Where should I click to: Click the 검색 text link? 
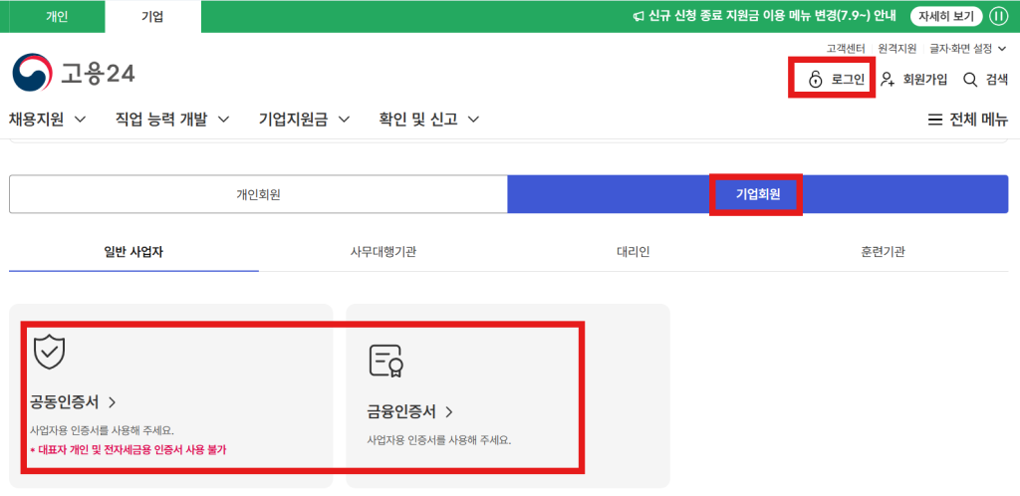[x=996, y=80]
